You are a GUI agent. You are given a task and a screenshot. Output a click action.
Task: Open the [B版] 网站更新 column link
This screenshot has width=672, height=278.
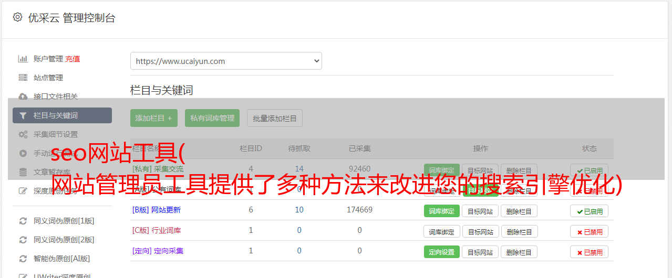pyautogui.click(x=157, y=210)
